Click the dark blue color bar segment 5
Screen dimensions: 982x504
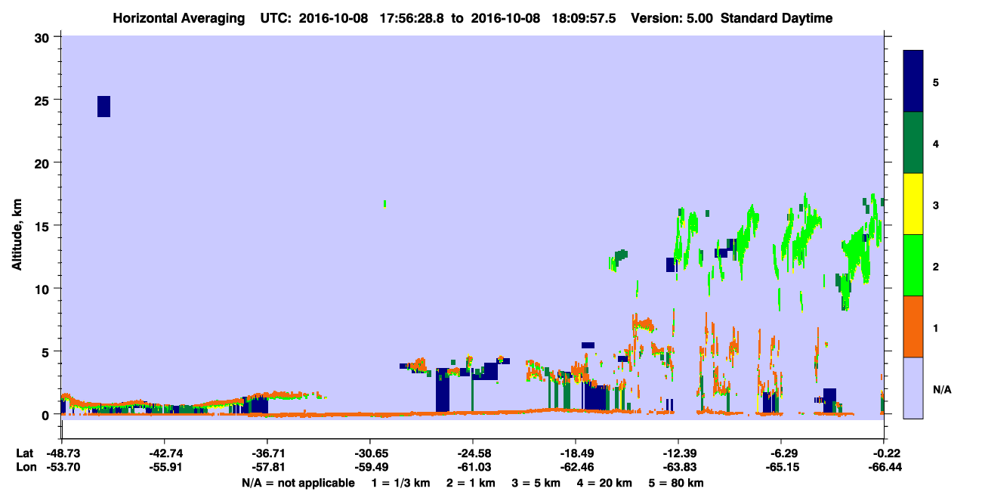point(913,82)
